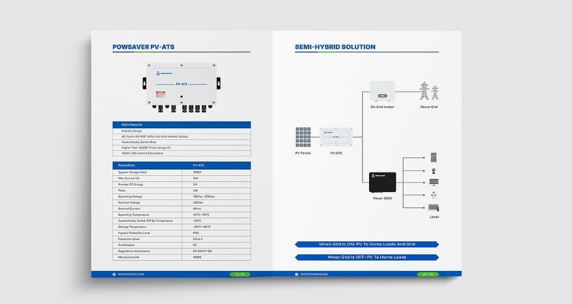This screenshot has height=304, width=572.
Task: Click the 'When Grid Is OFF' banner
Action: click(367, 257)
